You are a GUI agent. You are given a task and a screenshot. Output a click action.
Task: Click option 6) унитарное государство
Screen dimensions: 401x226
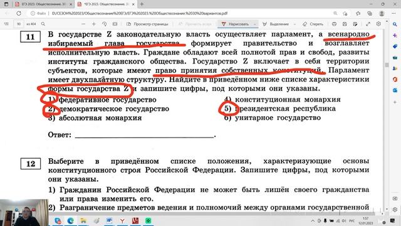[x=273, y=118]
